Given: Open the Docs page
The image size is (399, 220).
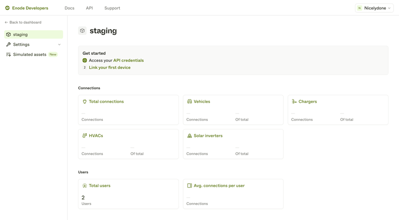Looking at the screenshot, I should pos(69,8).
